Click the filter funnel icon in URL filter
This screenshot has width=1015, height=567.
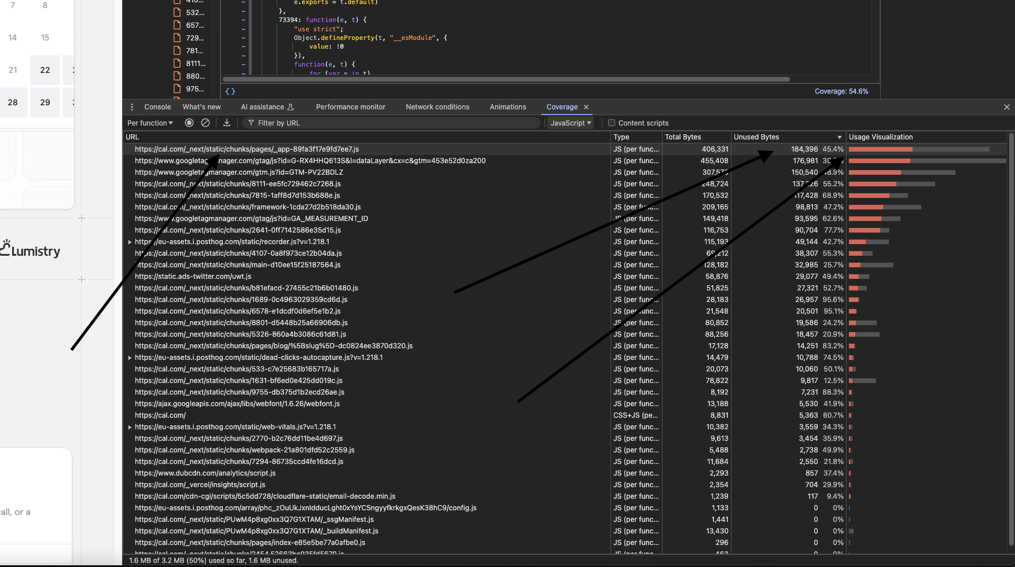point(251,123)
